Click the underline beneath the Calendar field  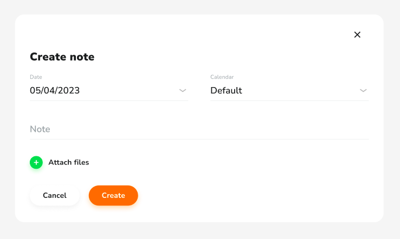tap(289, 101)
